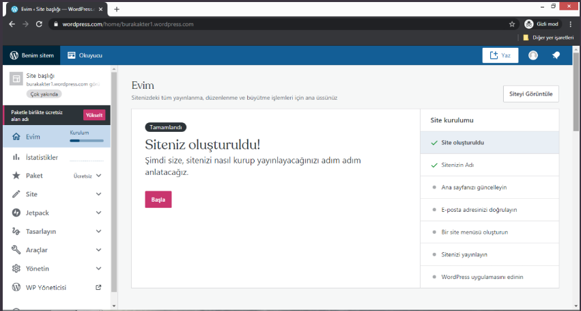Expand the Tasarlayın sidebar section
The height and width of the screenshot is (311, 581).
click(x=99, y=231)
